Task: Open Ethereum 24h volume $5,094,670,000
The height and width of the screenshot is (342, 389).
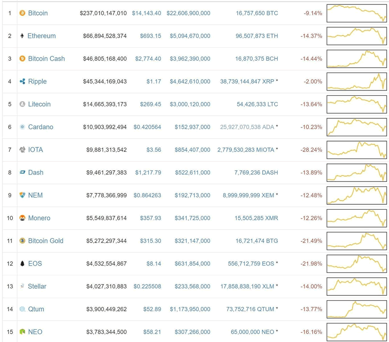Action: (188, 36)
